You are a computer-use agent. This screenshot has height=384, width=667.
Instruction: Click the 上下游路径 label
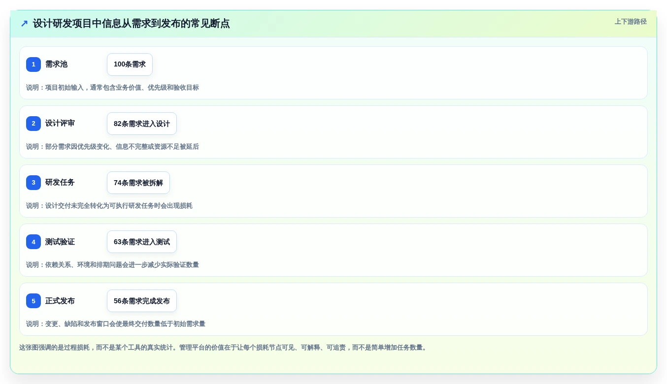click(x=631, y=22)
